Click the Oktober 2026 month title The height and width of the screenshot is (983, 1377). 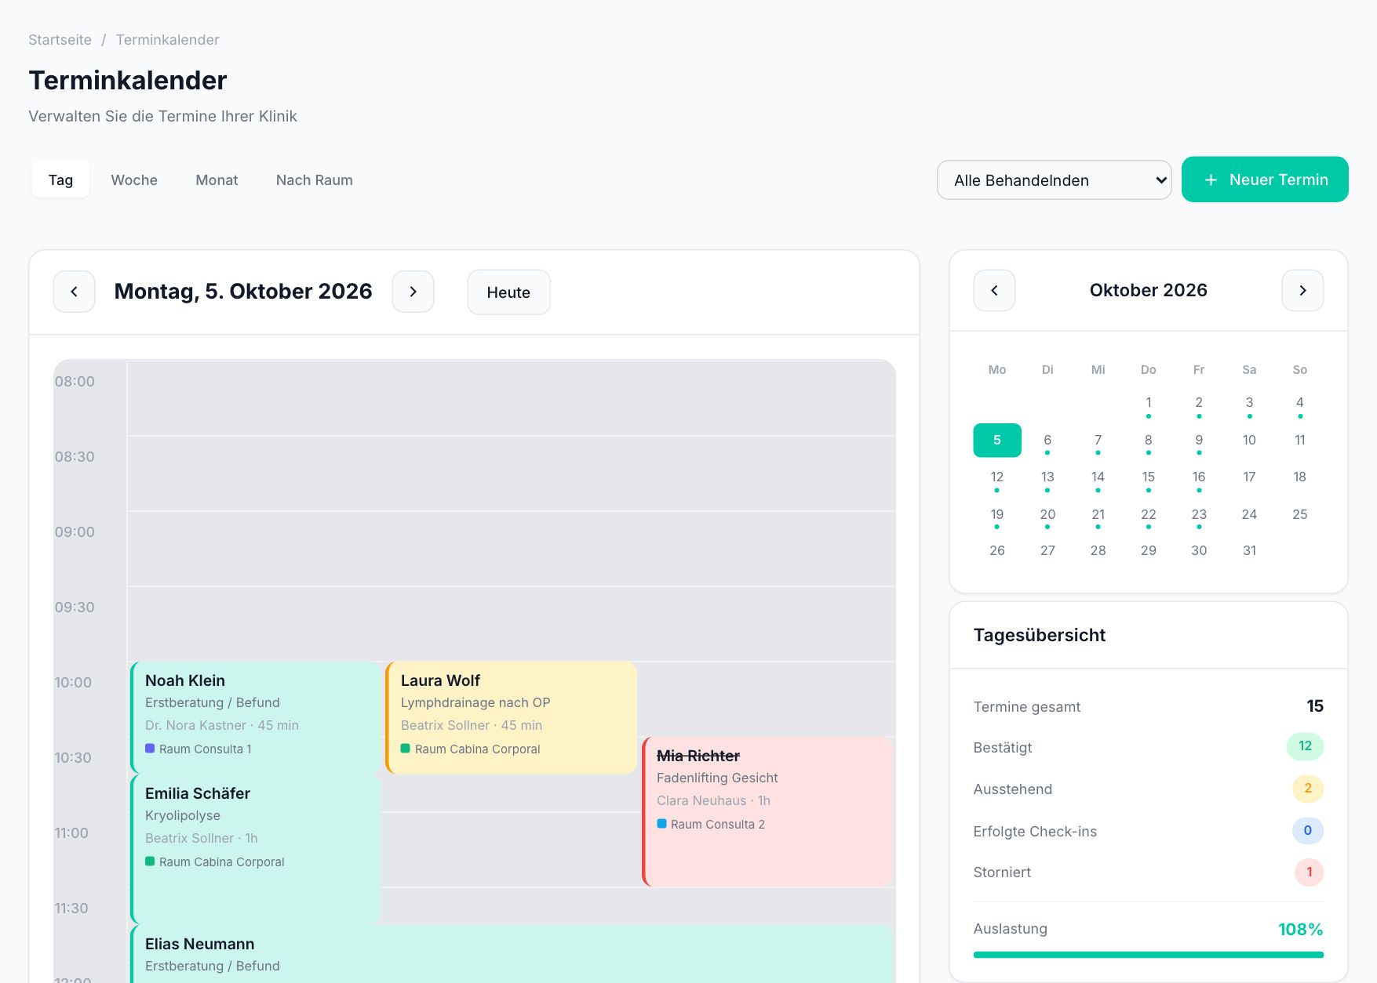(1148, 290)
